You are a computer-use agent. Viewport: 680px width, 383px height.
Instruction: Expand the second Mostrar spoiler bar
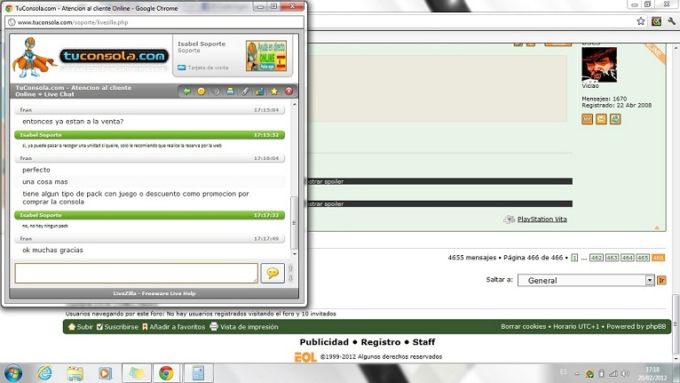[439, 203]
